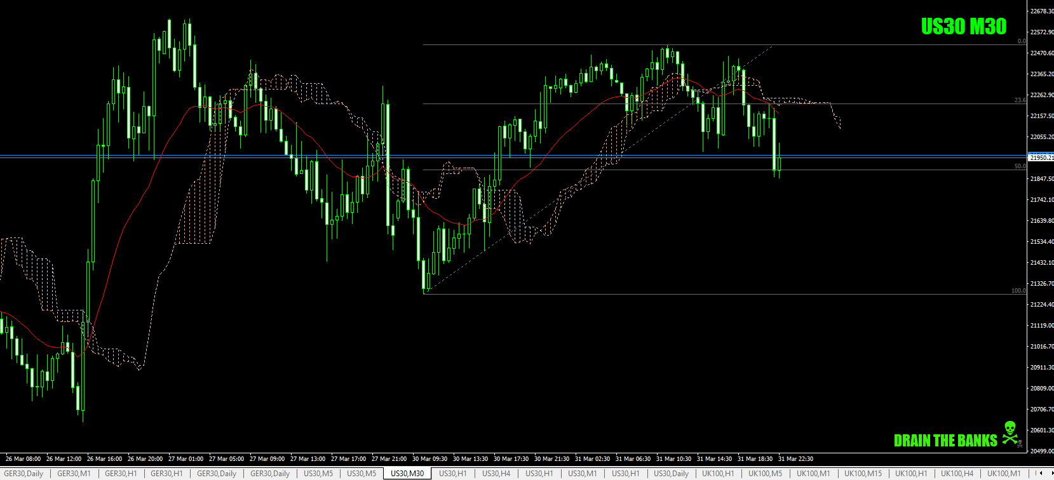Screen dimensions: 1054x480
Task: Select the Fibonacci 0.0 level label
Action: point(1022,41)
